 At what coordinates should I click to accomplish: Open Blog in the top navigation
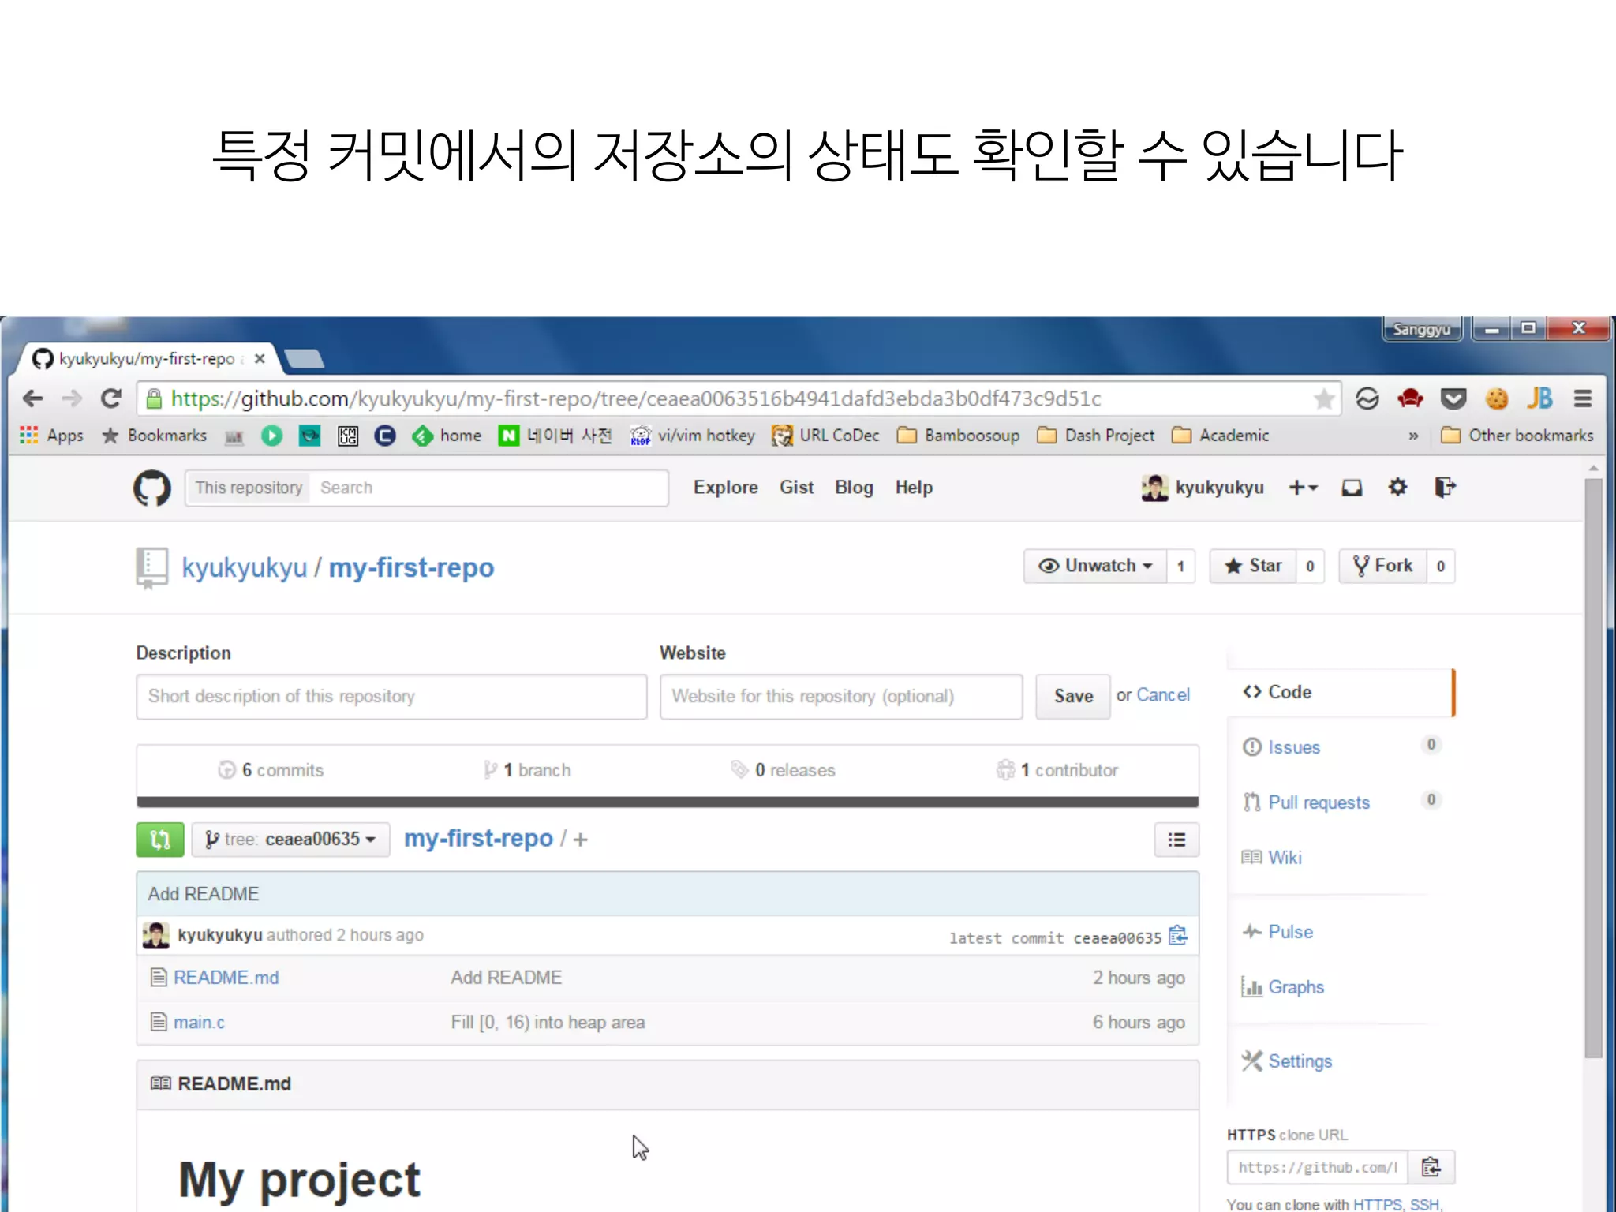coord(854,488)
